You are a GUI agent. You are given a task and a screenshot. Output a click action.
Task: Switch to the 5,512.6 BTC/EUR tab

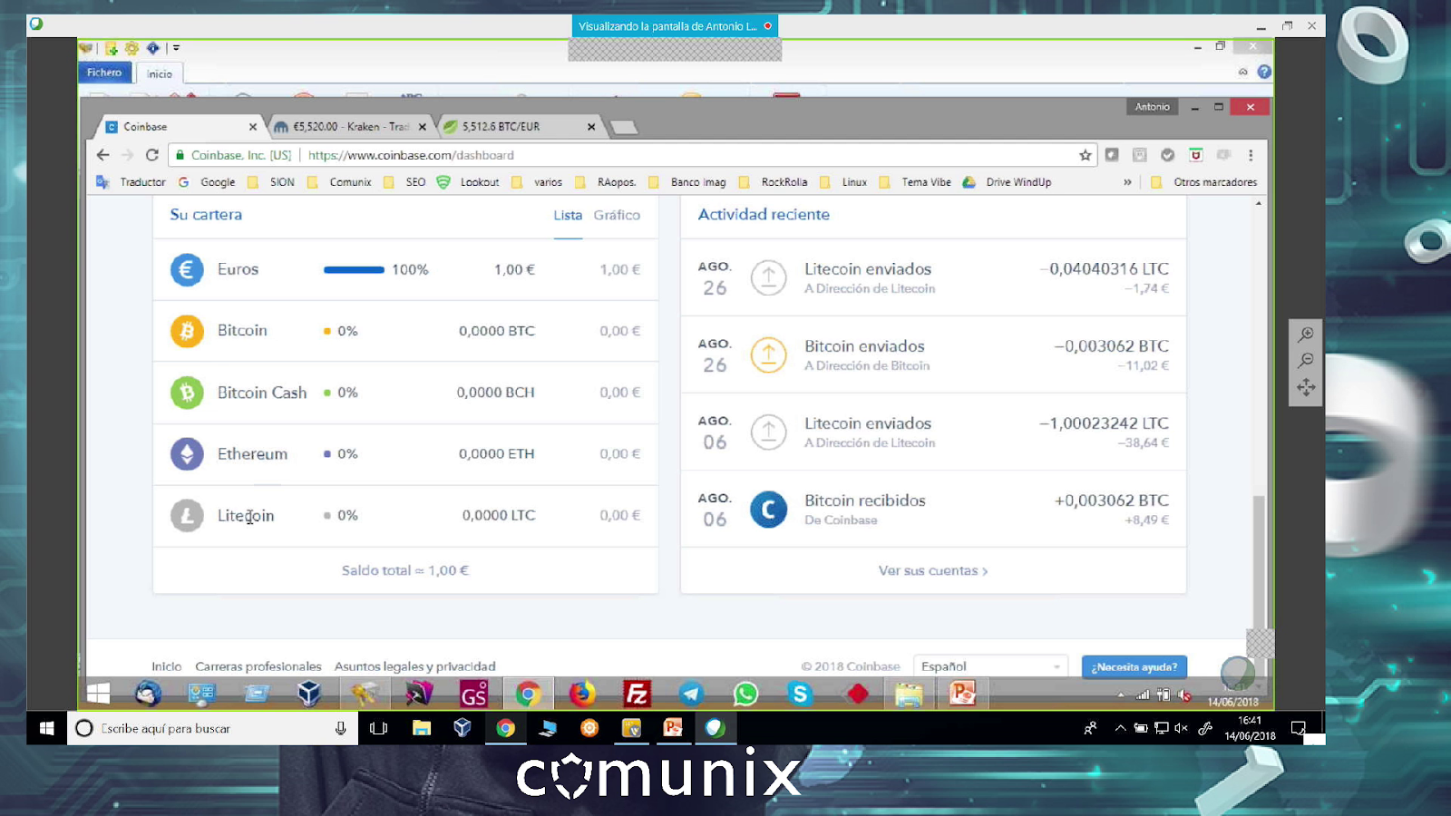pyautogui.click(x=521, y=127)
